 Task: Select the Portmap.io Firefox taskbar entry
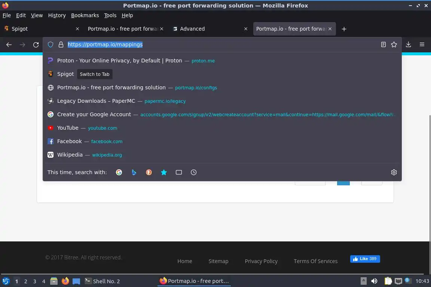[x=194, y=281]
